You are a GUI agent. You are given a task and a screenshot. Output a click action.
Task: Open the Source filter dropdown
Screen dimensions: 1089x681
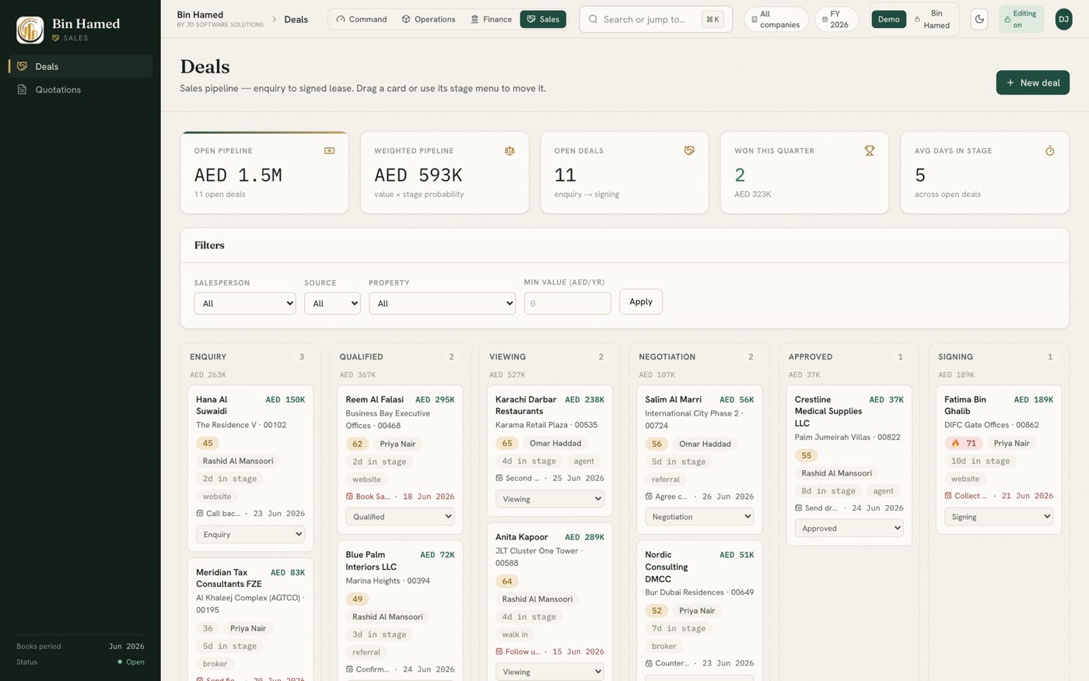tap(332, 304)
